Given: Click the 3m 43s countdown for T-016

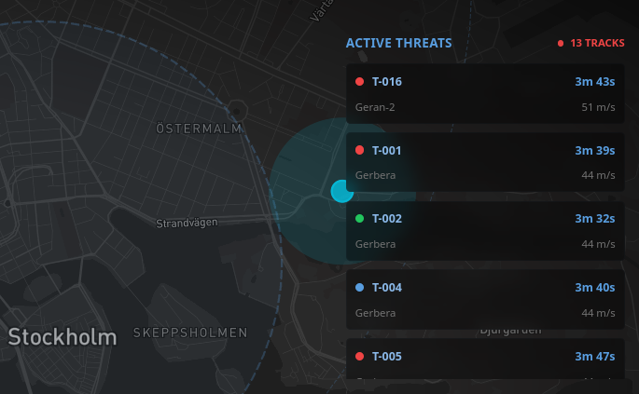Looking at the screenshot, I should coord(594,81).
